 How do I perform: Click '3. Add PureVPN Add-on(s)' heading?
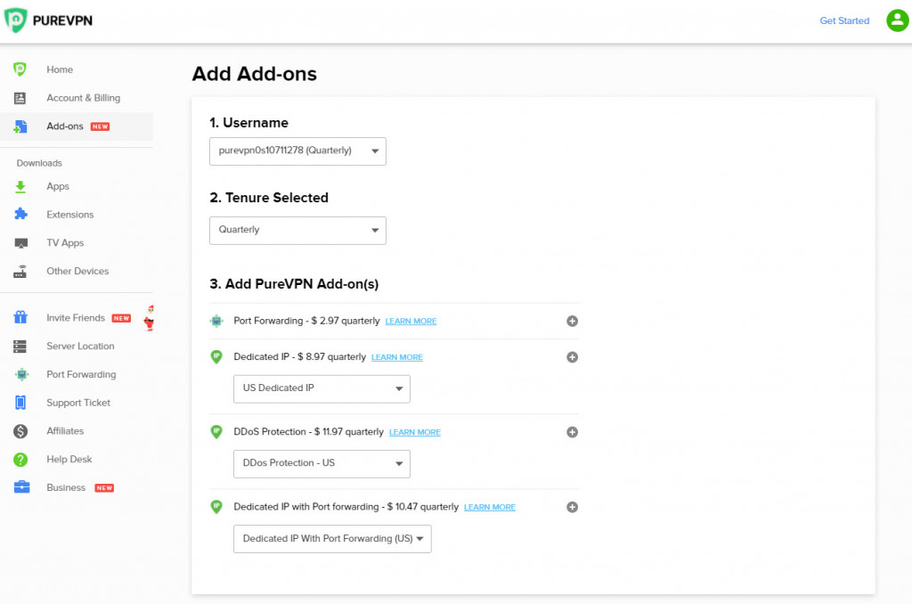[294, 284]
